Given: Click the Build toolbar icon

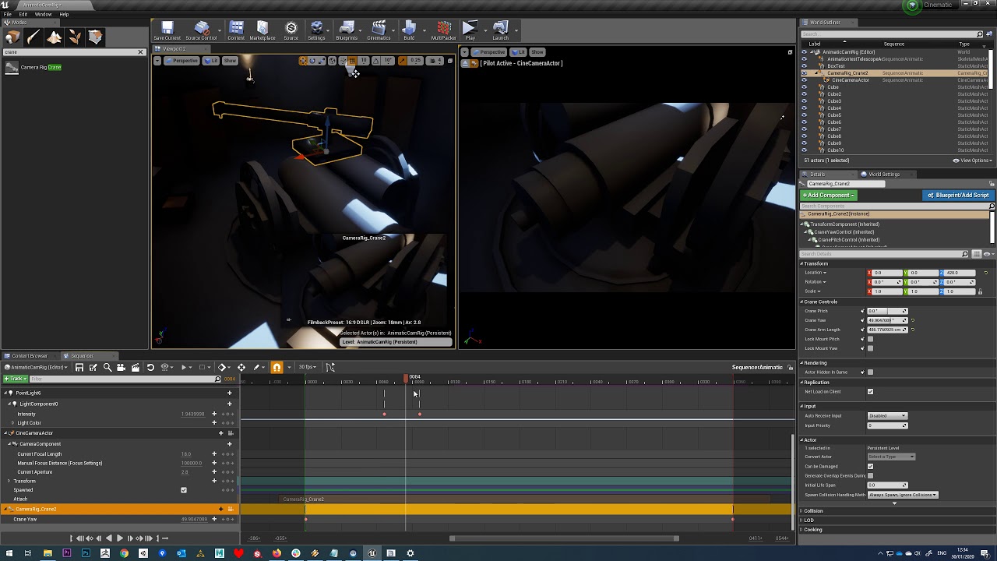Looking at the screenshot, I should click(409, 31).
